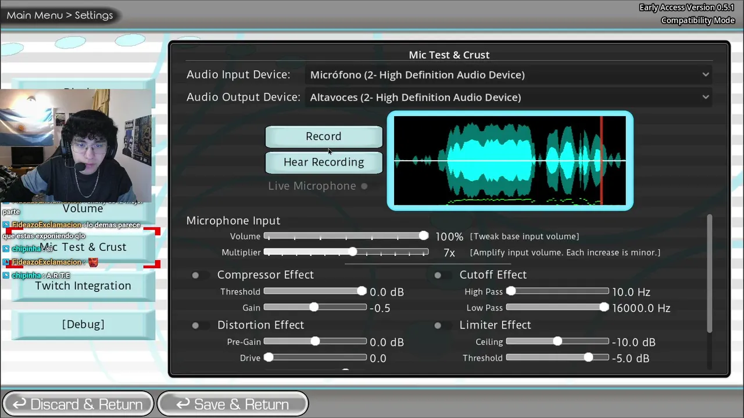The image size is (744, 418).
Task: Select Mic Test & Crust menu item
Action: coord(83,247)
